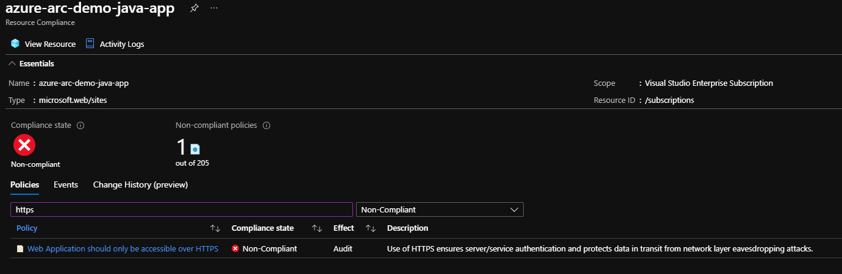
Task: Click the 'out of 205' text
Action: pyautogui.click(x=193, y=163)
